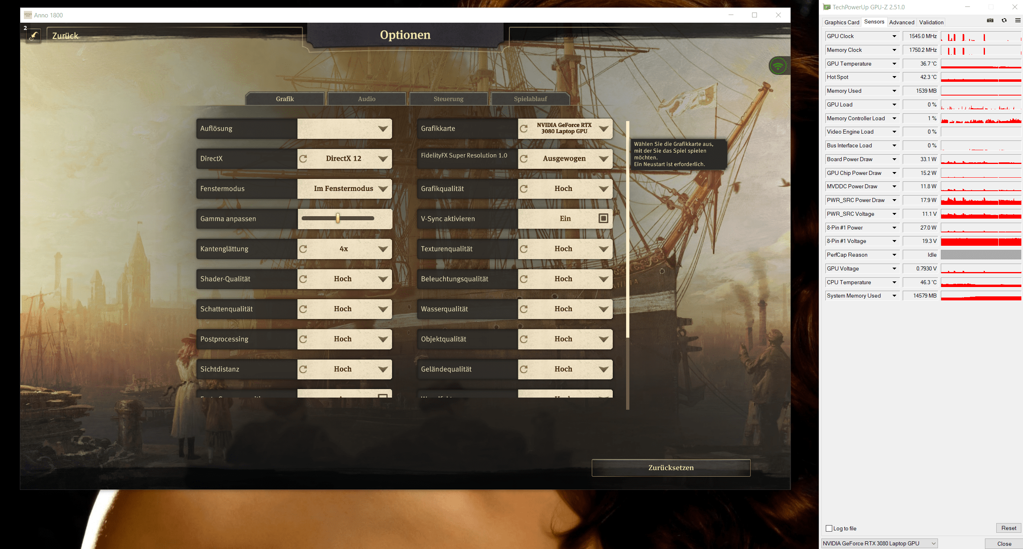Click the GPU-Z refresh icon
This screenshot has width=1023, height=549.
pyautogui.click(x=1004, y=21)
